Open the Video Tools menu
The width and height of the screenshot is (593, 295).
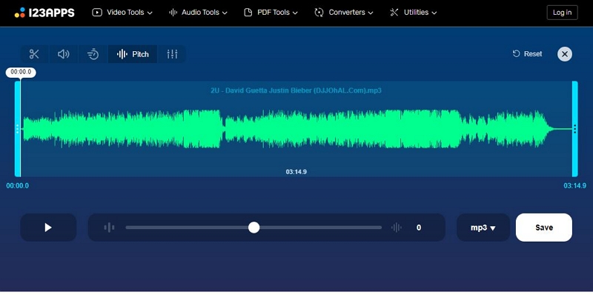pos(122,13)
